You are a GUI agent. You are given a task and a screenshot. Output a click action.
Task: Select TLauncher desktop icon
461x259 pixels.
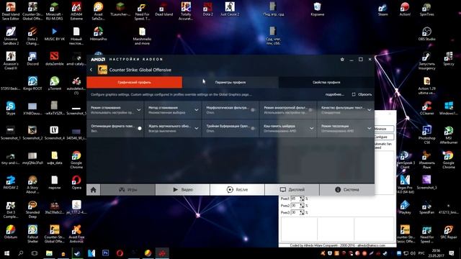(x=120, y=9)
